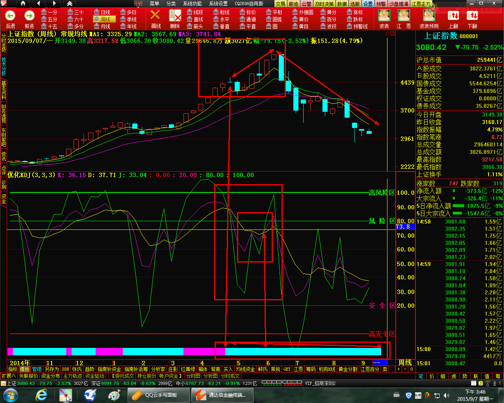The image size is (504, 403).
Task: Click the 交易 trade button
Action: click(x=280, y=4)
